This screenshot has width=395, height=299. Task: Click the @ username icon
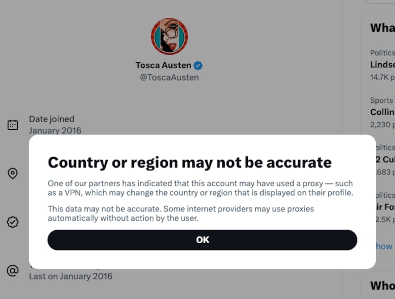point(13,269)
